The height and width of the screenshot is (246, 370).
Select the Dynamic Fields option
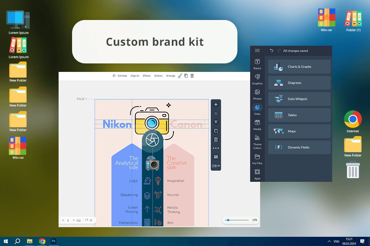tap(299, 147)
